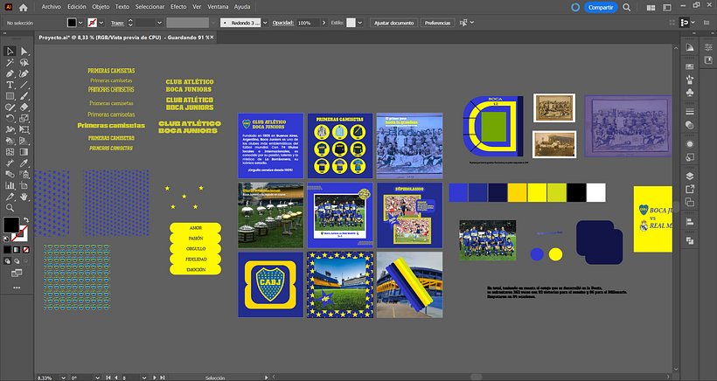Open stroke color dropdown in control bar
The width and height of the screenshot is (717, 381).
pos(101,23)
